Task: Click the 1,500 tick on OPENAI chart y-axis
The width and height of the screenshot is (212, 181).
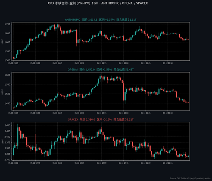Action: (7, 94)
